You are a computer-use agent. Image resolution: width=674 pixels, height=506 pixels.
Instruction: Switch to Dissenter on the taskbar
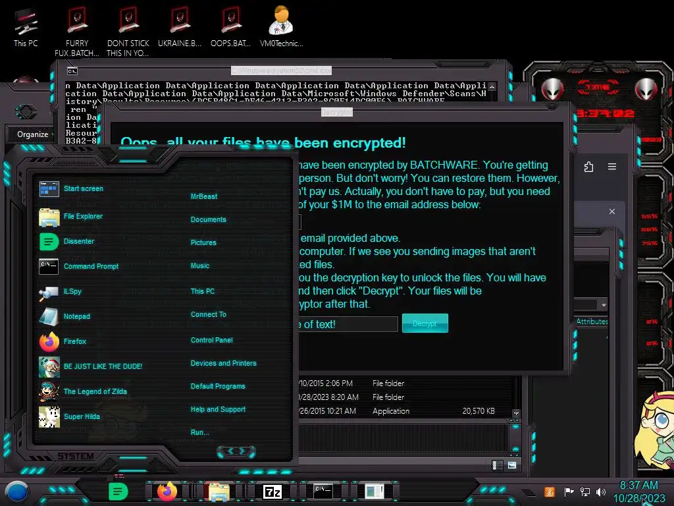(118, 492)
